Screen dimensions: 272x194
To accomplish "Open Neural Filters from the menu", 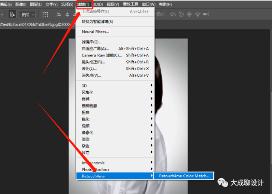I will pos(115,32).
